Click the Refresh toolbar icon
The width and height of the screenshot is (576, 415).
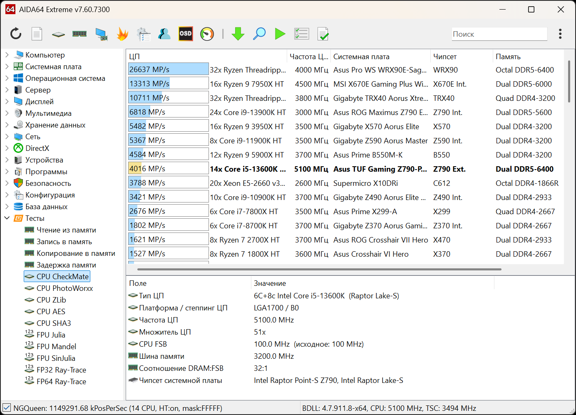16,34
